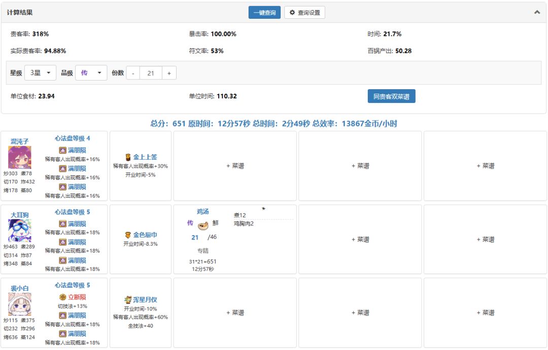Click the 31*21=651 calculation text
Image resolution: width=548 pixels, height=350 pixels.
click(x=202, y=261)
